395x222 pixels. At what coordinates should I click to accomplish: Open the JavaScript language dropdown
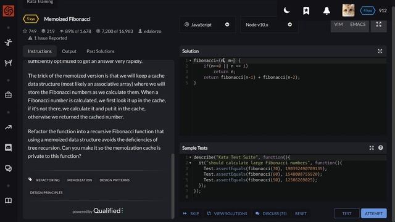pyautogui.click(x=207, y=25)
